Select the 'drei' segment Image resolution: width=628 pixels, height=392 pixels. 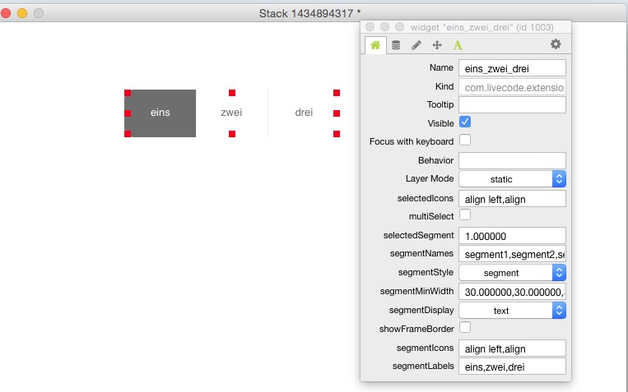click(304, 113)
